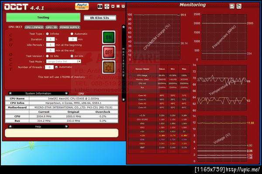Select the +3.3V sensor row
This screenshot has height=174, width=262.
(159, 115)
